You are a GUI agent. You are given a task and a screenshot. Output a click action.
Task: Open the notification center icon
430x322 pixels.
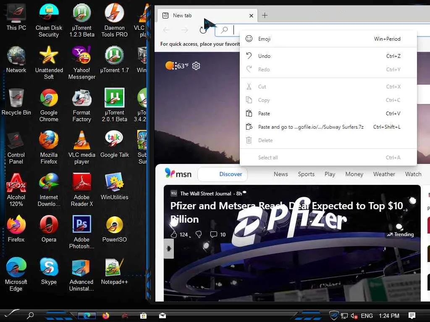pos(412,316)
